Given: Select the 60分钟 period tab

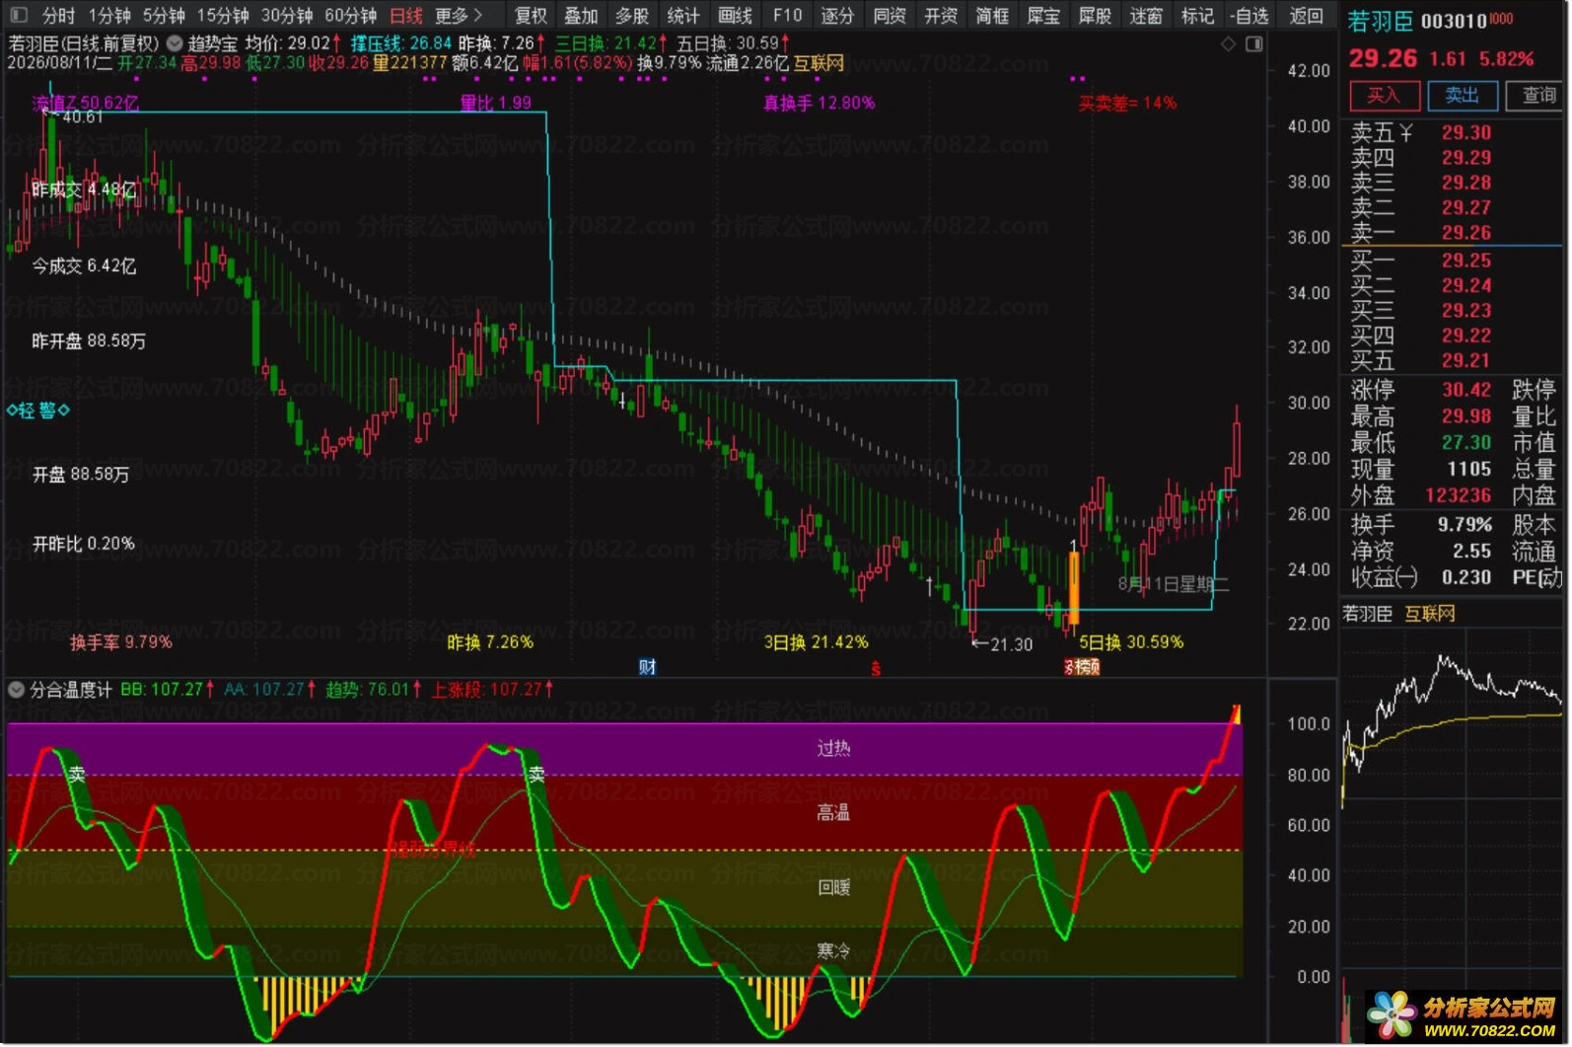Looking at the screenshot, I should (351, 16).
